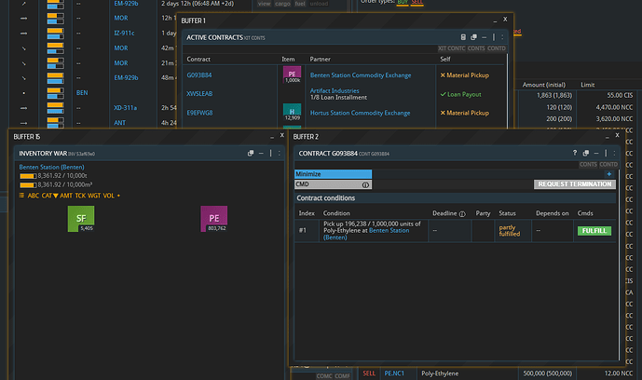Click the PE item icon in Active Contracts
642x380 pixels.
tap(293, 75)
